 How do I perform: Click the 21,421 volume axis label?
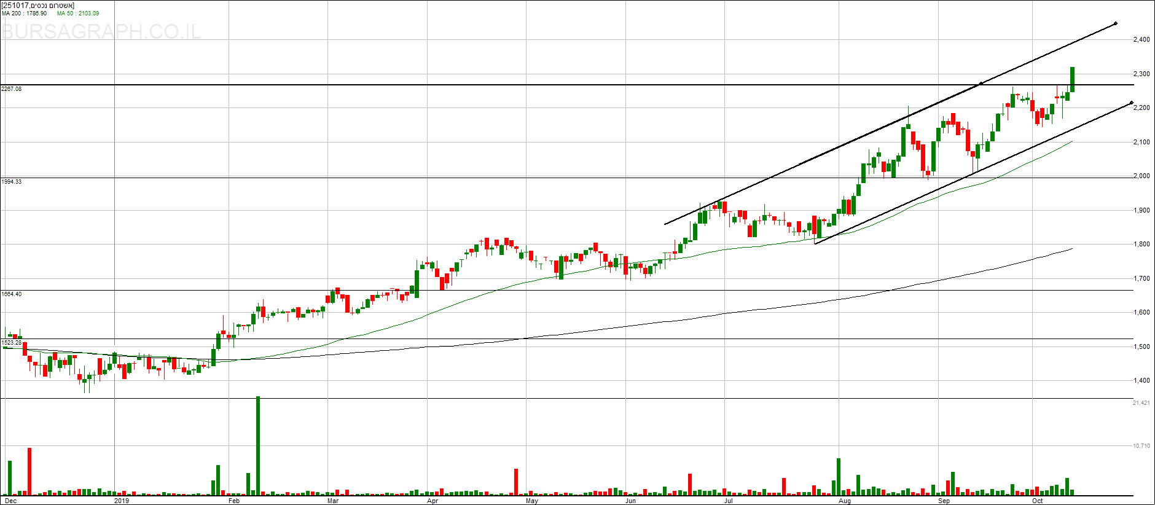point(1141,403)
